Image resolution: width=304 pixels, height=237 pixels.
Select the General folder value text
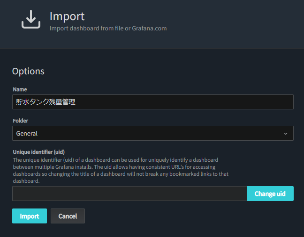pos(27,133)
